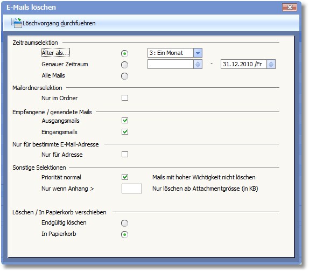The width and height of the screenshot is (309, 272).
Task: Select the Älter als radio button
Action: [124, 53]
